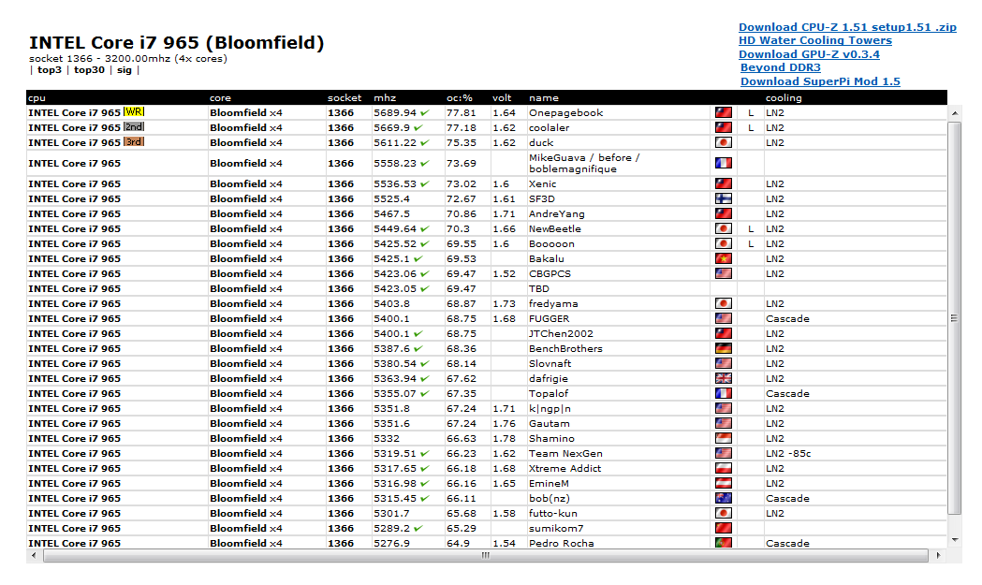Click the horizontal scrollbar thumb
Image resolution: width=982 pixels, height=585 pixels.
tap(485, 556)
